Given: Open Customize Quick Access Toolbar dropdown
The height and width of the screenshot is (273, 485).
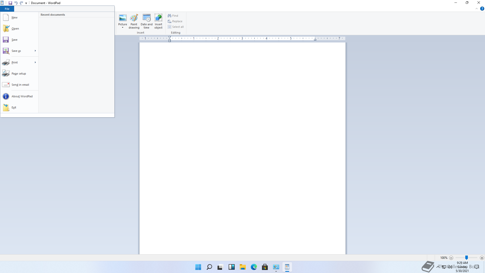Looking at the screenshot, I should tap(26, 3).
